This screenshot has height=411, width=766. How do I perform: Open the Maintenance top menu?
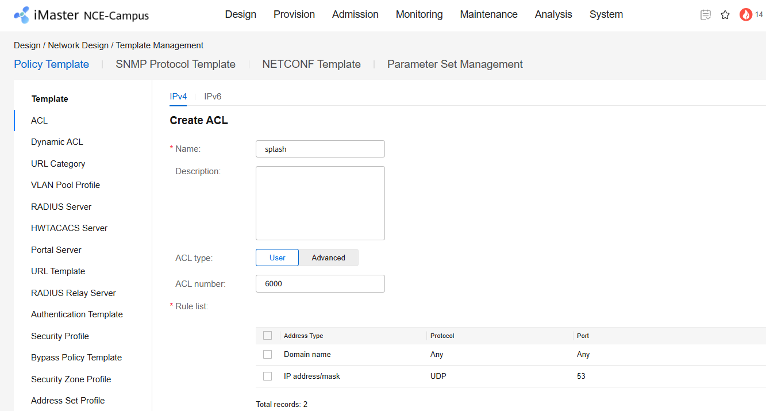tap(488, 14)
